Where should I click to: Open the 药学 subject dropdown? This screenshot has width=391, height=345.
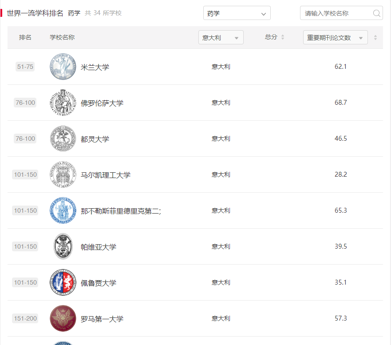point(237,13)
